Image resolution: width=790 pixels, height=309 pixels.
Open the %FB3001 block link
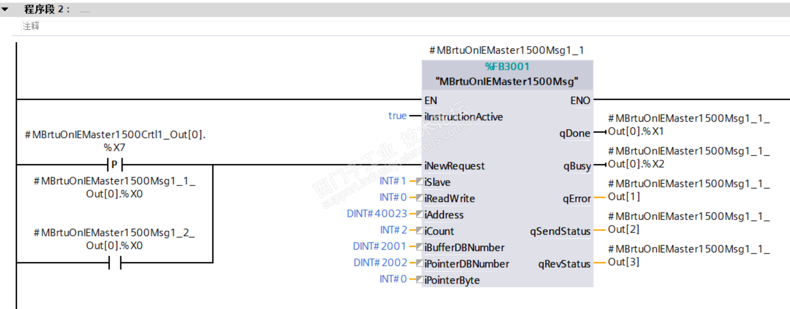click(507, 67)
